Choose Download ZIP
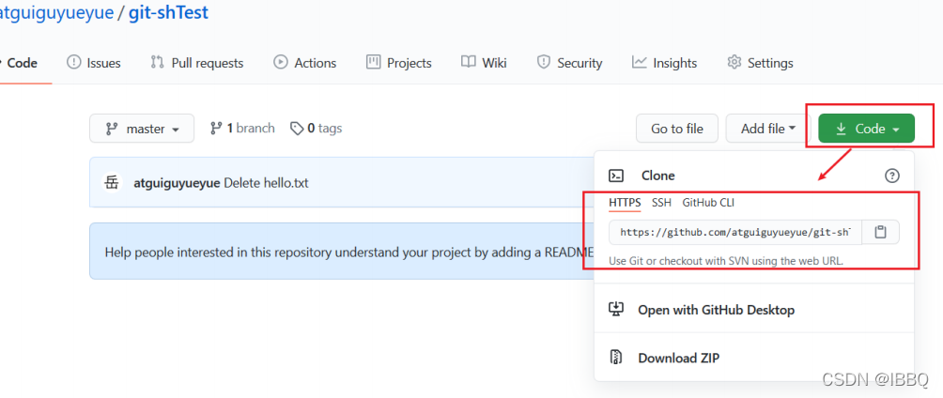This screenshot has width=943, height=398. point(678,358)
